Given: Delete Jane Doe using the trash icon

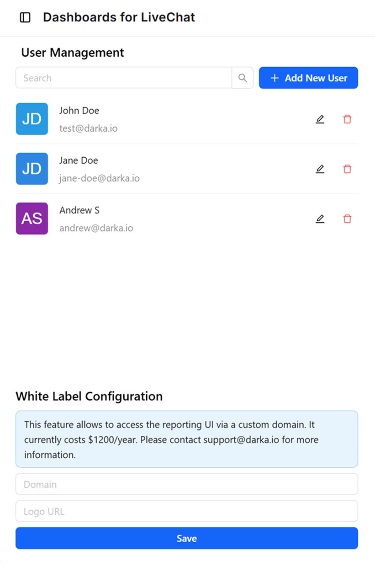Looking at the screenshot, I should click(x=347, y=169).
